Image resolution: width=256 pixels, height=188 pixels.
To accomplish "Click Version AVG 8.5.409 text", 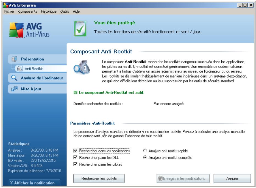I will click(x=25, y=166).
